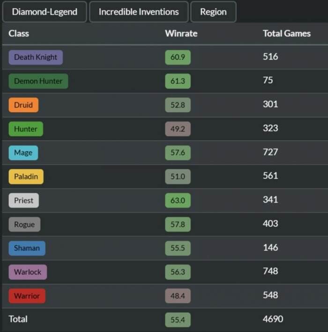This screenshot has width=328, height=332.
Task: Open the Diamond-Legend rank filter
Action: coord(45,12)
